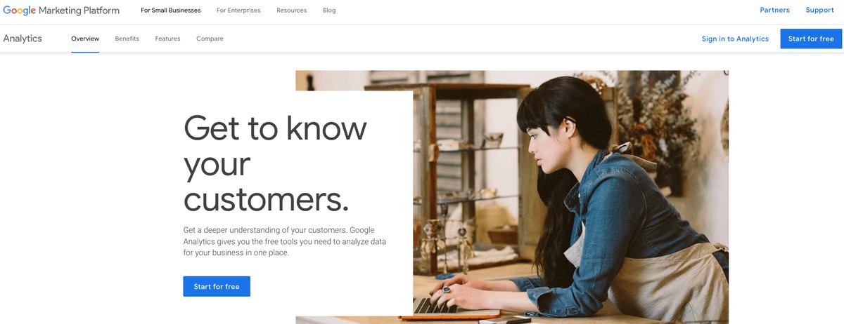Click the Get to know your customers headline
Image resolution: width=844 pixels, height=324 pixels.
pyautogui.click(x=275, y=163)
